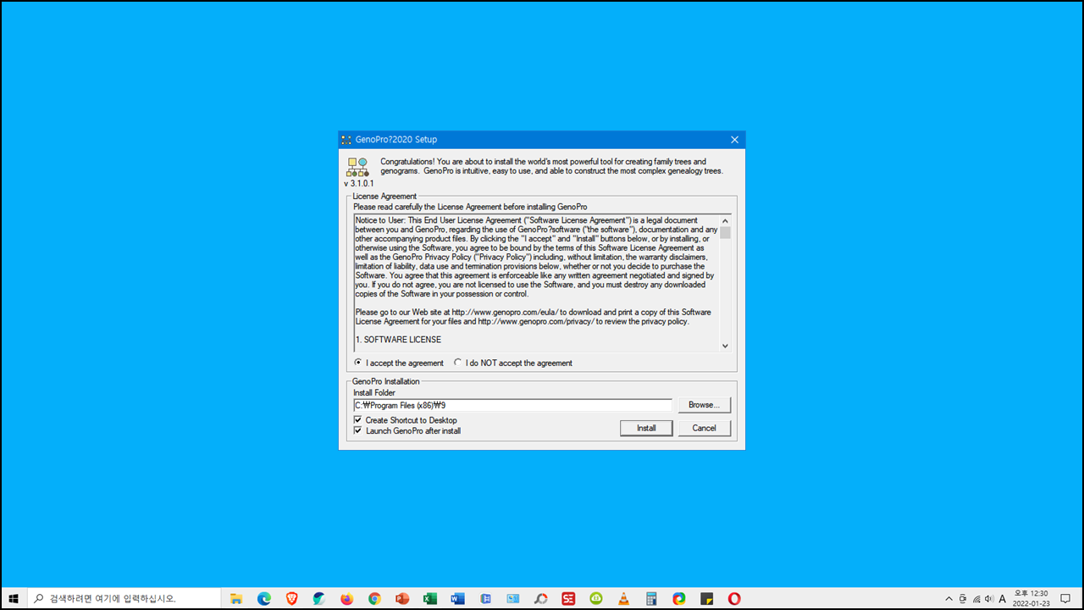
Task: Open PowerPoint from the taskbar
Action: 402,598
